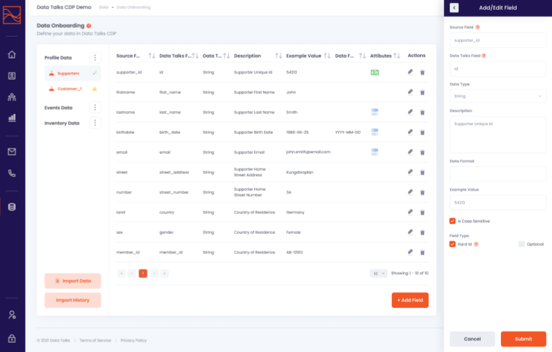
Task: Go to page 1 in pagination
Action: click(x=143, y=273)
